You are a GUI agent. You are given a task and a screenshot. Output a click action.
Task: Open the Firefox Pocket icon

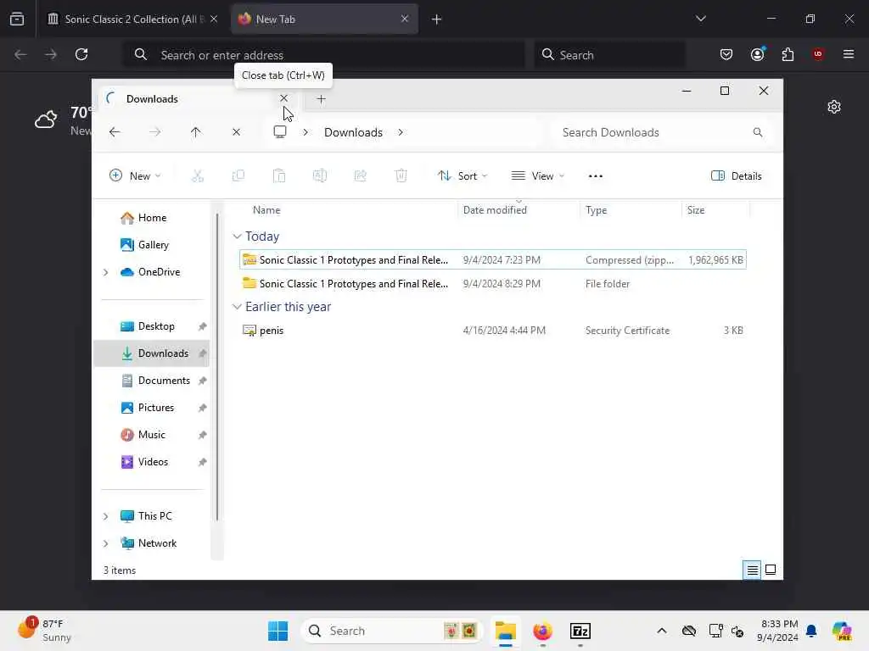point(726,54)
